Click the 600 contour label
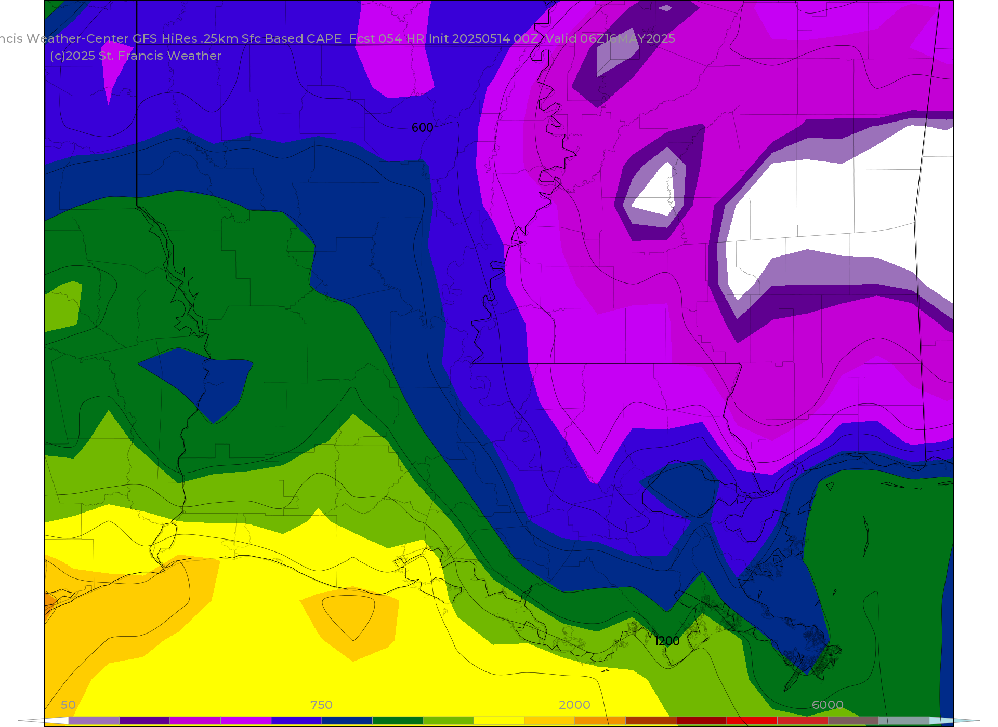Image resolution: width=998 pixels, height=727 pixels. coord(422,127)
